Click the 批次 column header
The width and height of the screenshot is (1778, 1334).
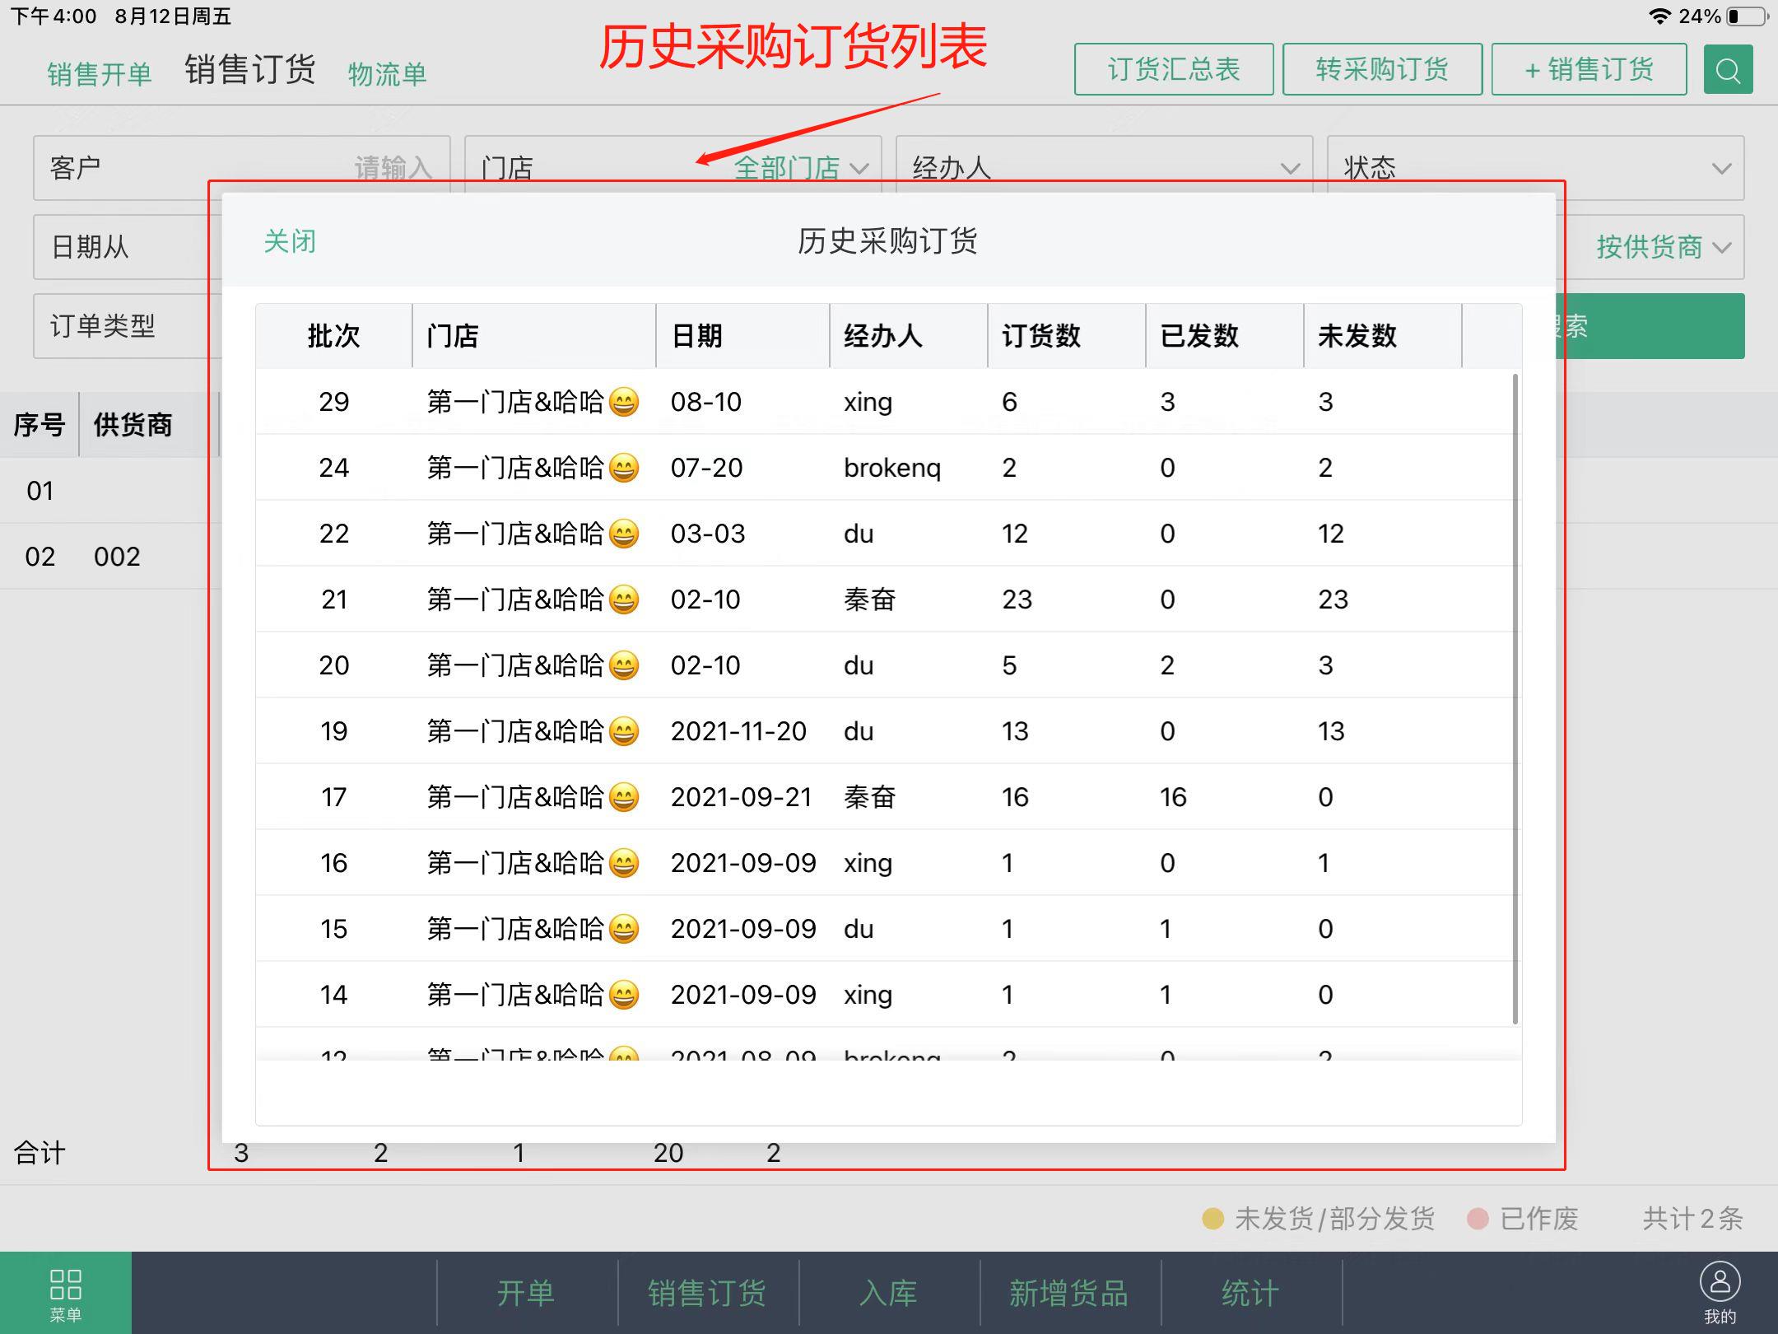click(333, 336)
